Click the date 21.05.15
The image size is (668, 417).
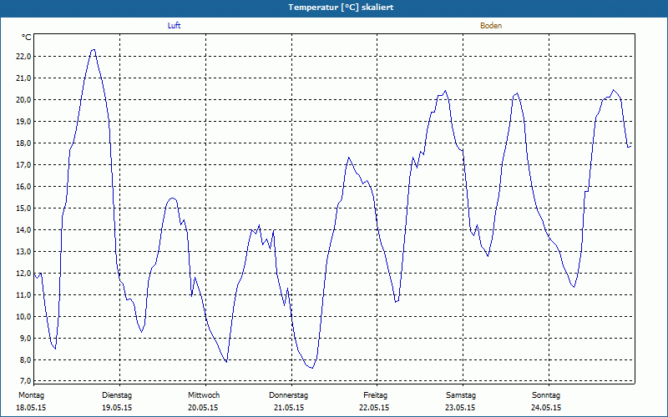pyautogui.click(x=289, y=408)
